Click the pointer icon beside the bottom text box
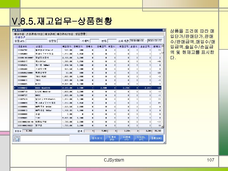This screenshot has width=228, height=171. click(x=16, y=138)
